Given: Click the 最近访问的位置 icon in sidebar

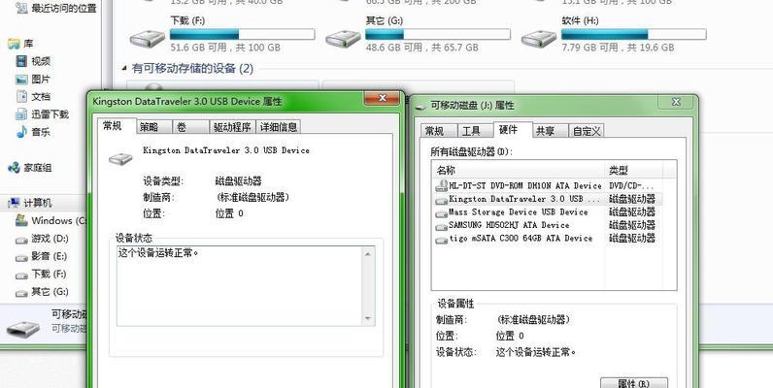Looking at the screenshot, I should (21, 8).
